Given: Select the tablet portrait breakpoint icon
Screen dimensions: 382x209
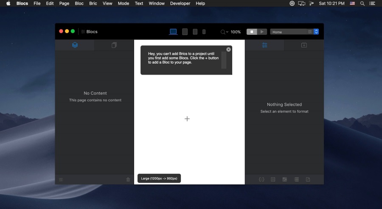Looking at the screenshot, I should (195, 32).
